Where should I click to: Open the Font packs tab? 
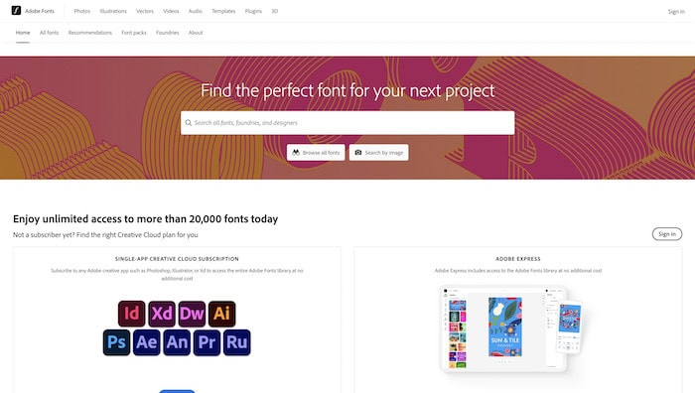coord(134,33)
